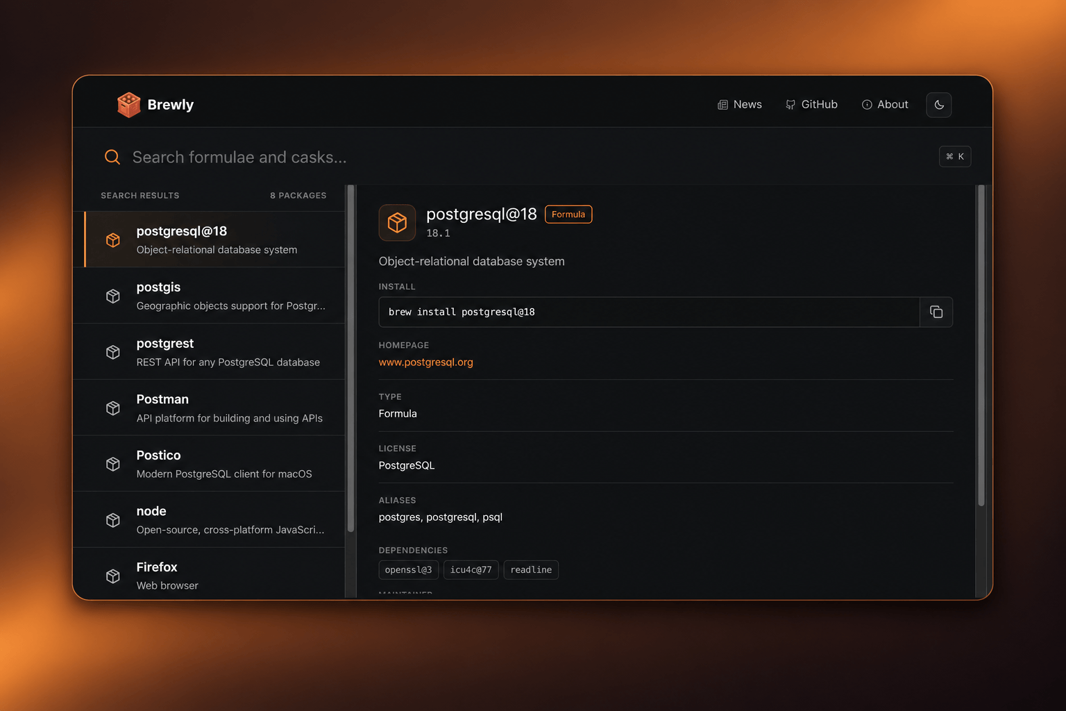1066x711 pixels.
Task: Open the About page
Action: pyautogui.click(x=885, y=104)
